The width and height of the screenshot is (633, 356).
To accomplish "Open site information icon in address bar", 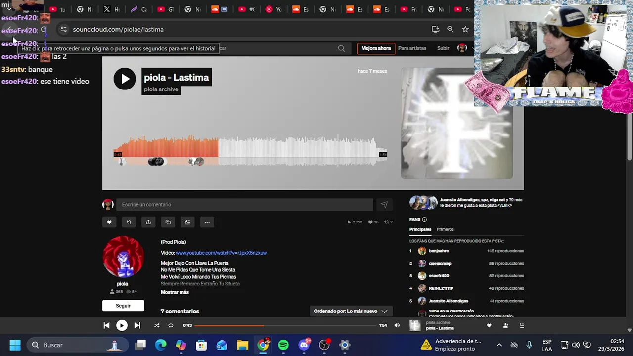I will pyautogui.click(x=63, y=29).
